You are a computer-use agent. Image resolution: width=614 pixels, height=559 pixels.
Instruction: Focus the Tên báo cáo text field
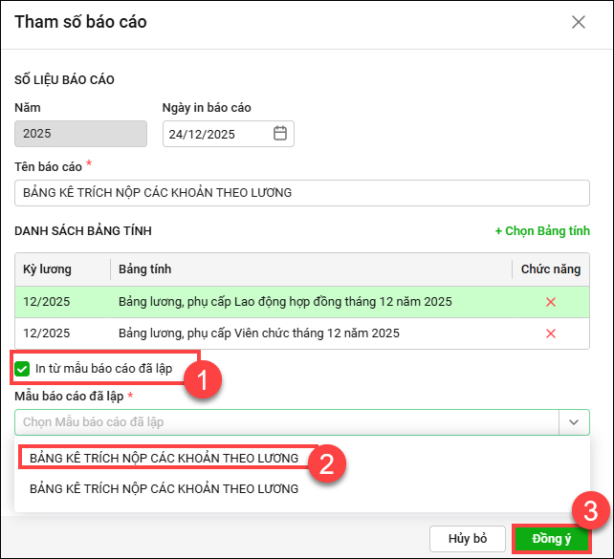(x=302, y=192)
